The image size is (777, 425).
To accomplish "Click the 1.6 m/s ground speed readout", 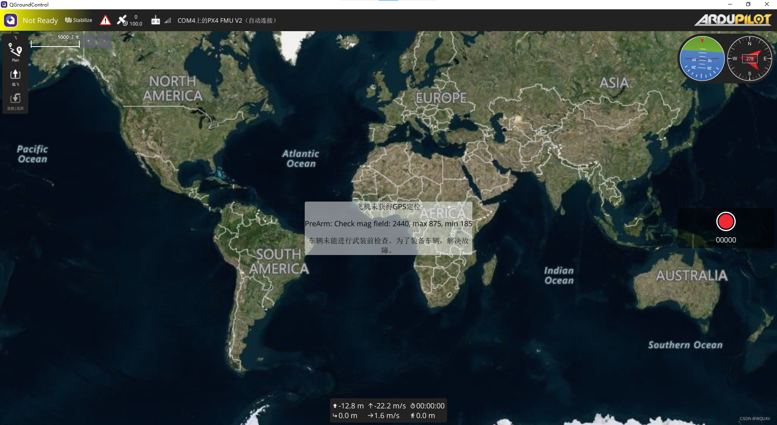I will coord(383,416).
